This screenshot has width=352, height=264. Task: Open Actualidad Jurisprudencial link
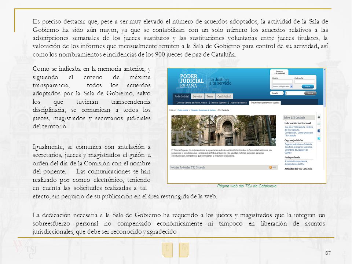click(296, 161)
